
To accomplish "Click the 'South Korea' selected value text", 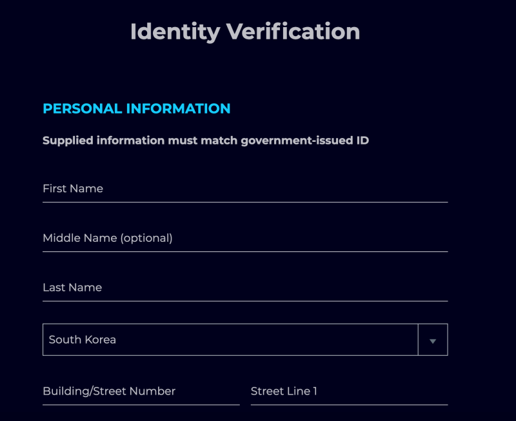I will coord(83,340).
